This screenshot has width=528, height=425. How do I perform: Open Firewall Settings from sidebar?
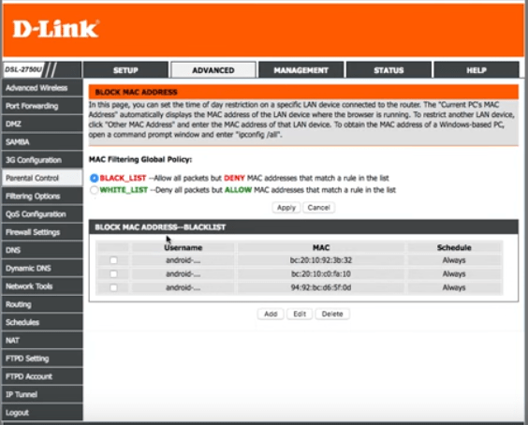coord(42,232)
